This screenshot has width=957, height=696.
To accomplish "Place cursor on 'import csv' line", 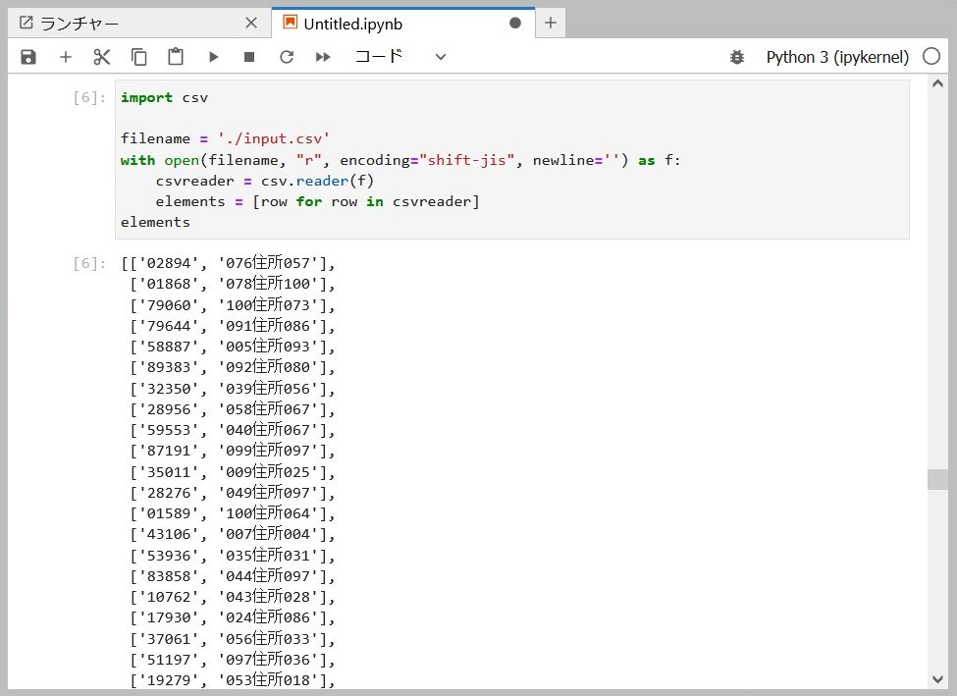I will 164,98.
